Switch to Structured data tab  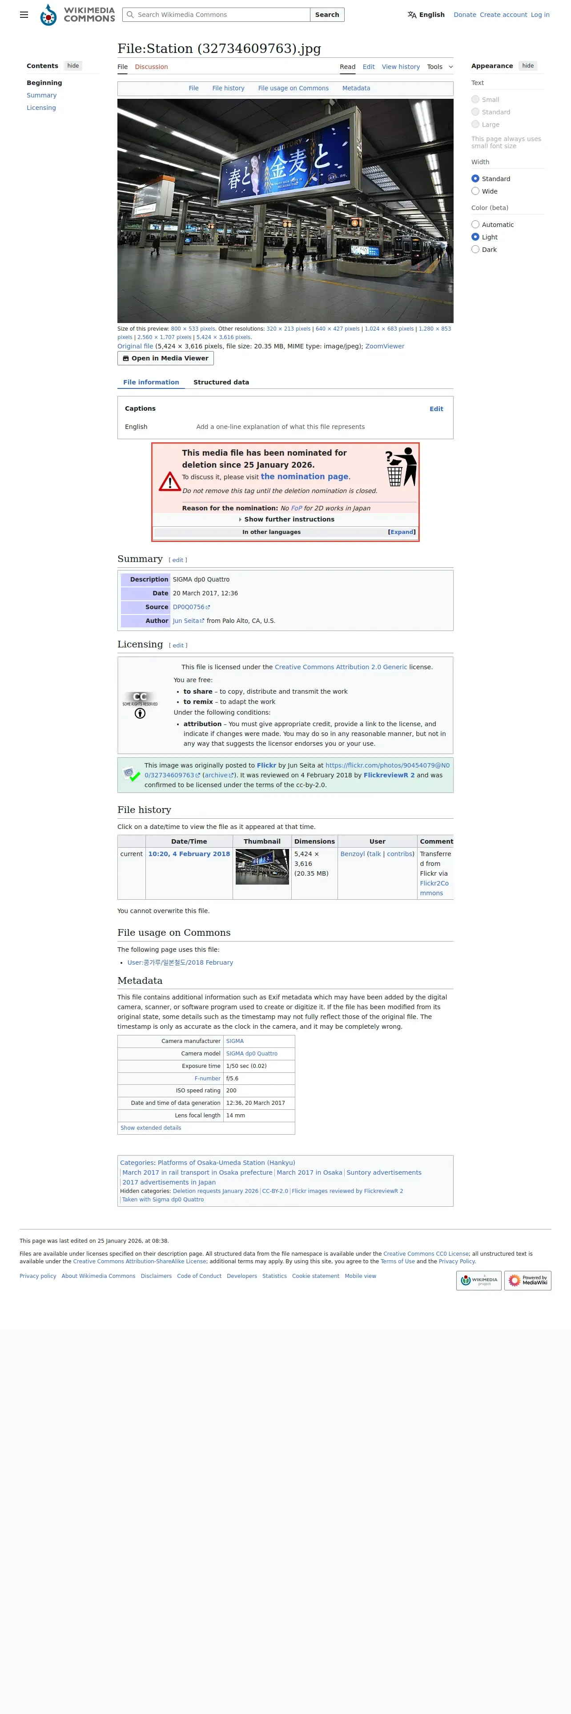[221, 382]
